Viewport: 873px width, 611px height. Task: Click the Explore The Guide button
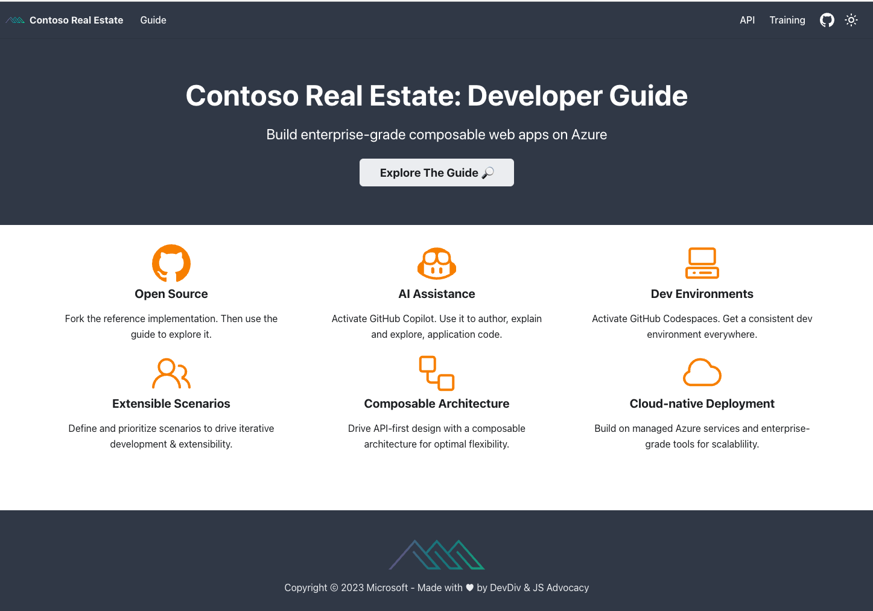coord(437,173)
